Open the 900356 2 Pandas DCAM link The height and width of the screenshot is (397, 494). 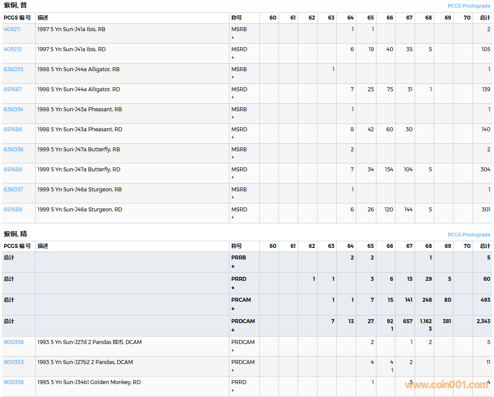14,342
